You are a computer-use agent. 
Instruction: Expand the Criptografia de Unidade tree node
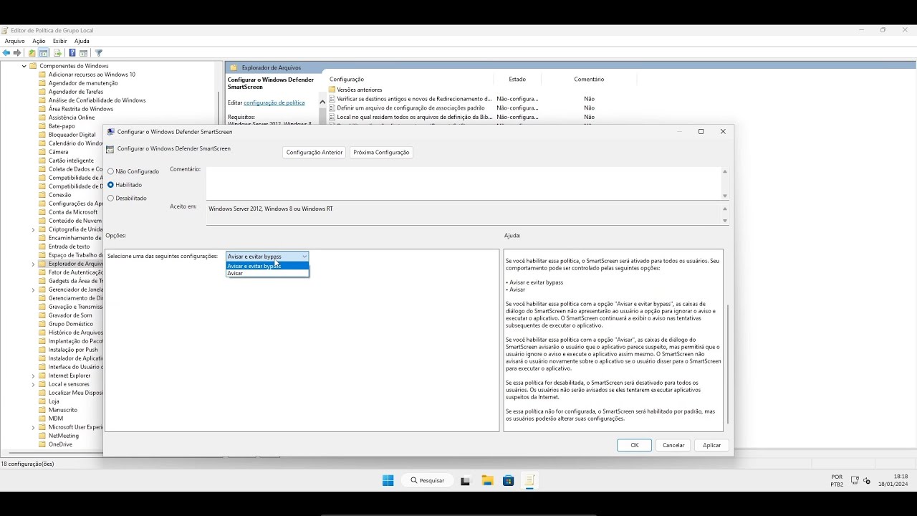coord(33,229)
